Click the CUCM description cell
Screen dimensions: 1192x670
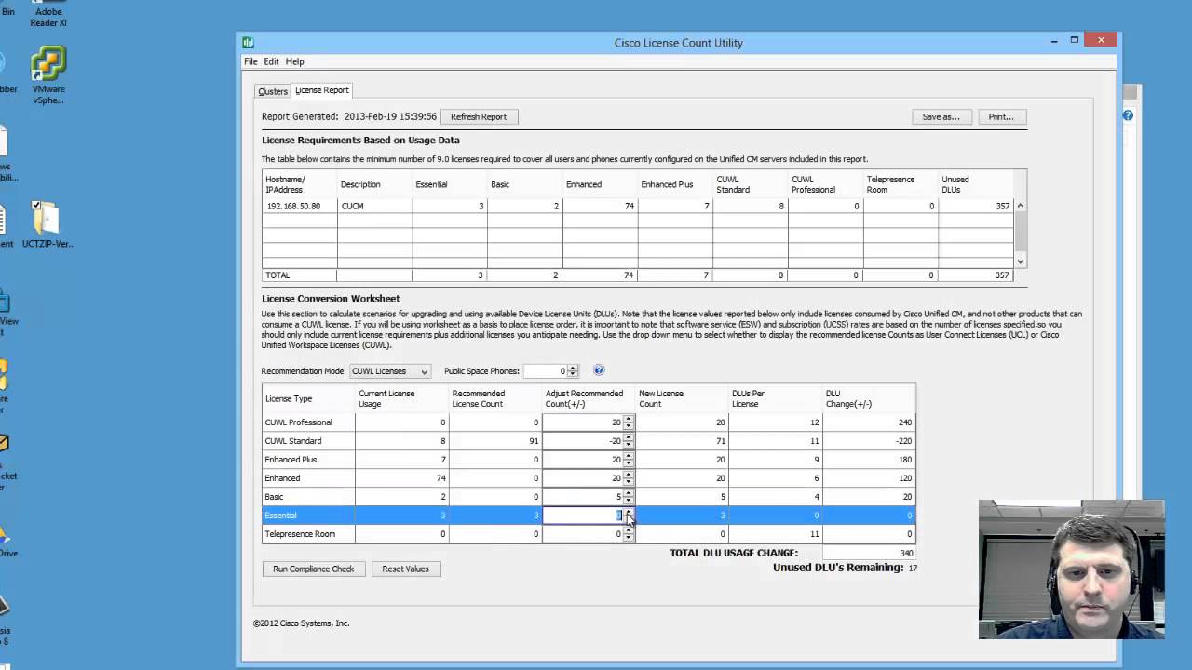(374, 206)
